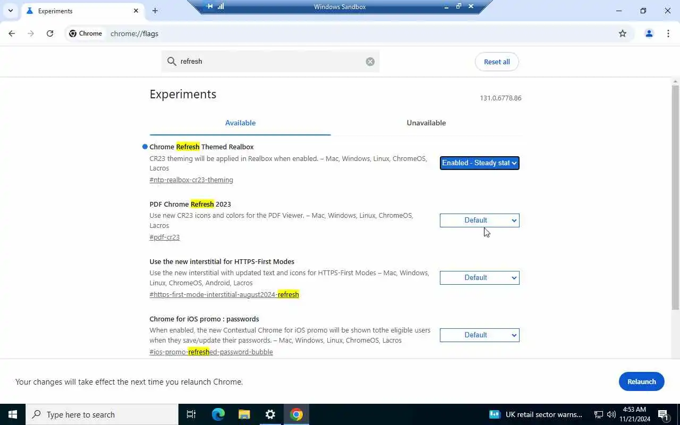Viewport: 680px width, 425px height.
Task: Open a new tab with the plus icon
Action: pos(155,11)
